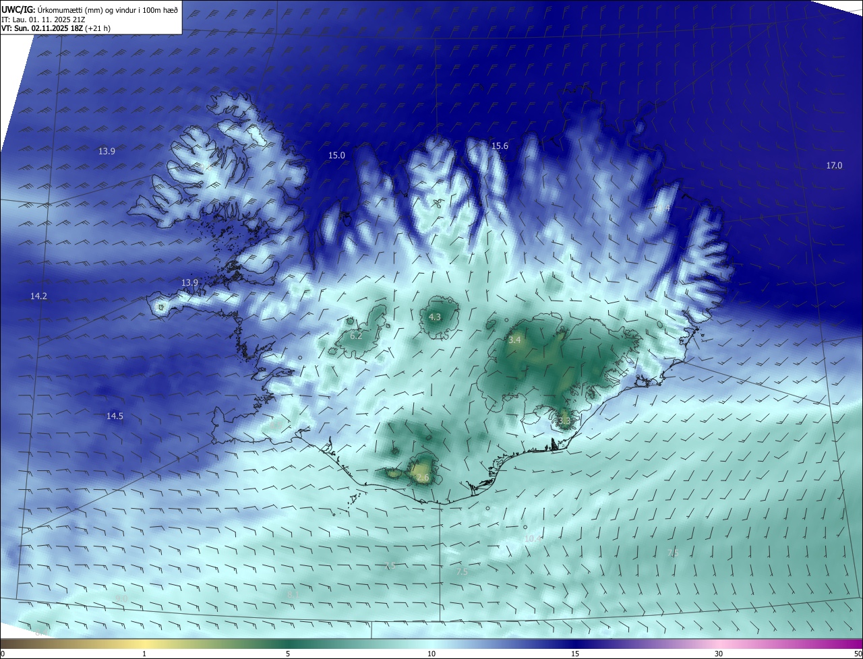Click the 15.0 value in Húnaflói bay
Viewport: 863px width, 659px height.
pyautogui.click(x=336, y=156)
